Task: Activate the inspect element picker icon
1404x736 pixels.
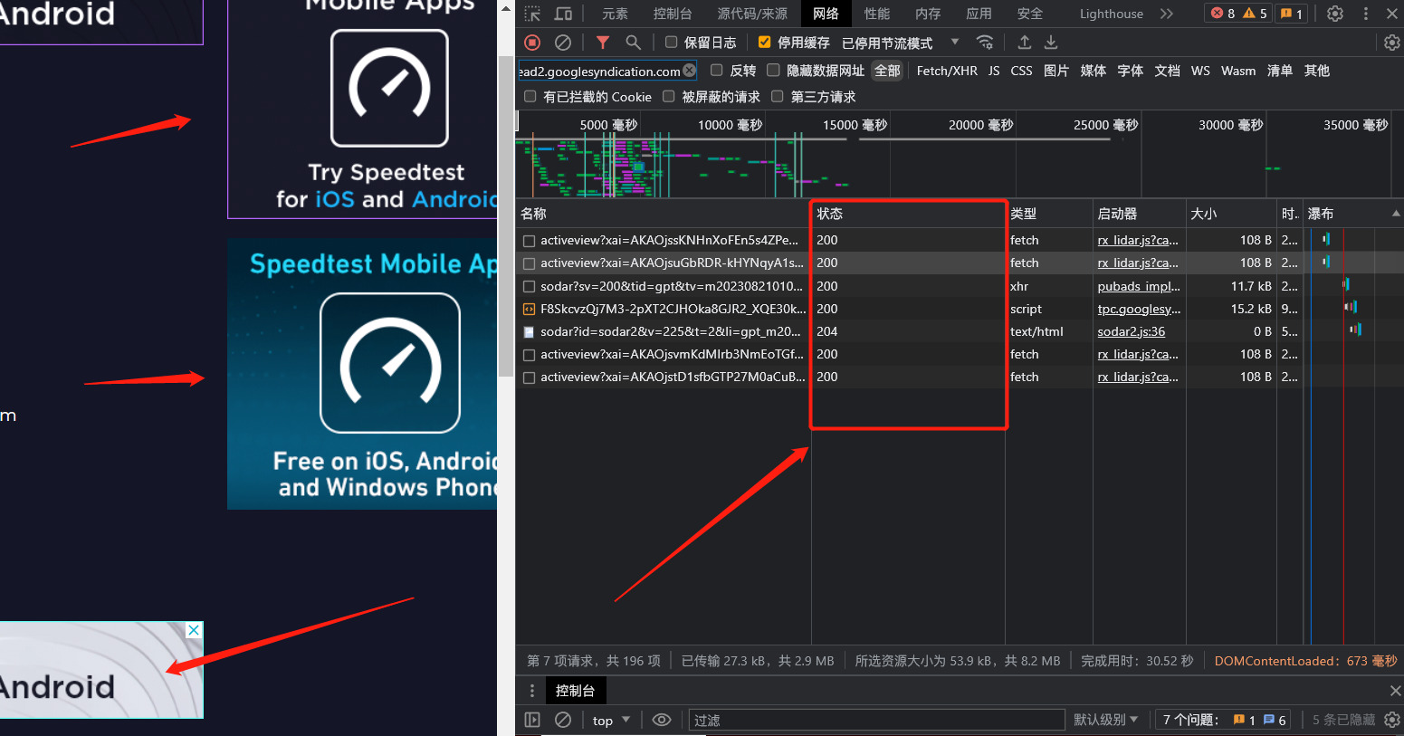Action: tap(532, 14)
